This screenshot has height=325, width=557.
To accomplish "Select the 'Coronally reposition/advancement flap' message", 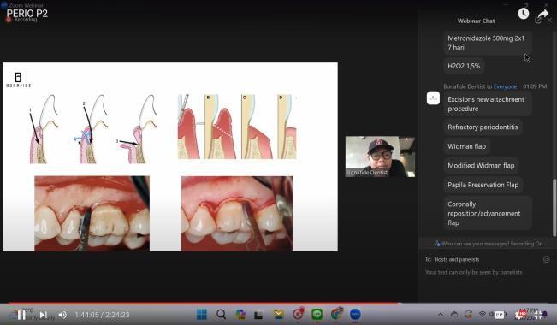I will click(x=487, y=213).
